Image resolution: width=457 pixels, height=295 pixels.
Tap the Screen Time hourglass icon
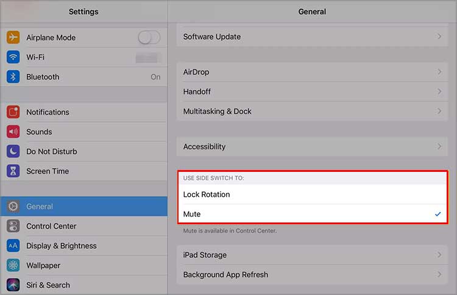pyautogui.click(x=13, y=171)
